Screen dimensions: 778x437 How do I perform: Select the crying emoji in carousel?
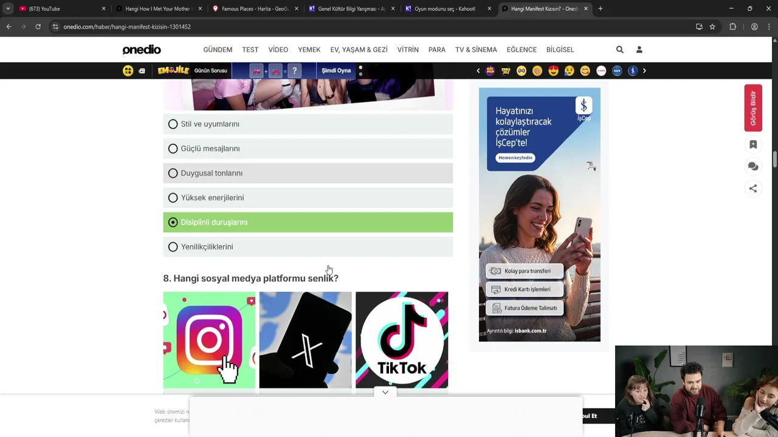pos(569,71)
